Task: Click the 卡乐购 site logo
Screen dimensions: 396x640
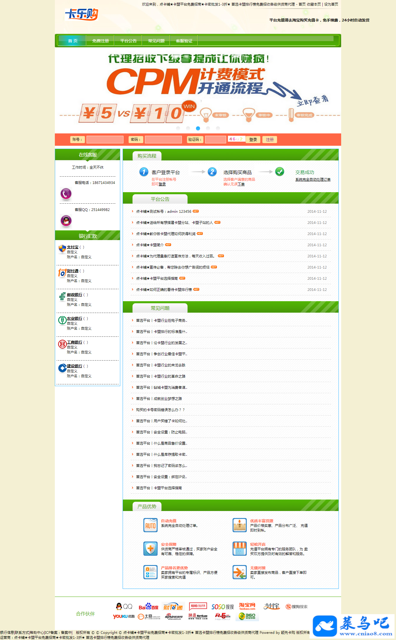Action: (82, 14)
